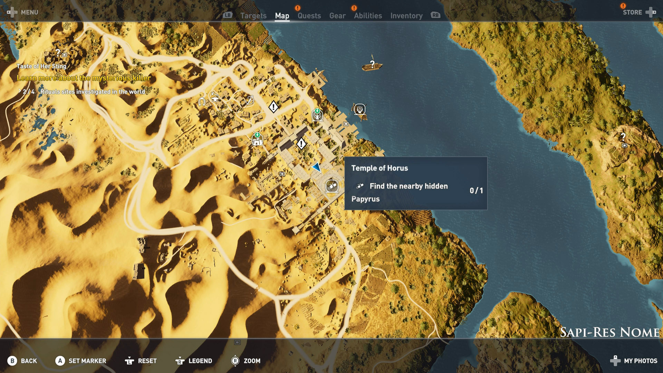Click the B button icon
The width and height of the screenshot is (663, 373).
pyautogui.click(x=12, y=361)
